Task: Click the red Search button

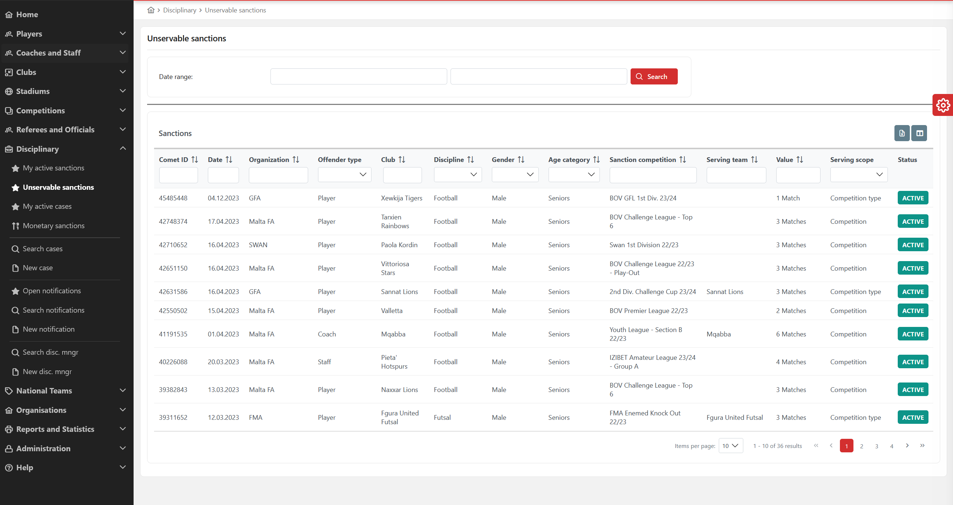Action: coord(653,76)
